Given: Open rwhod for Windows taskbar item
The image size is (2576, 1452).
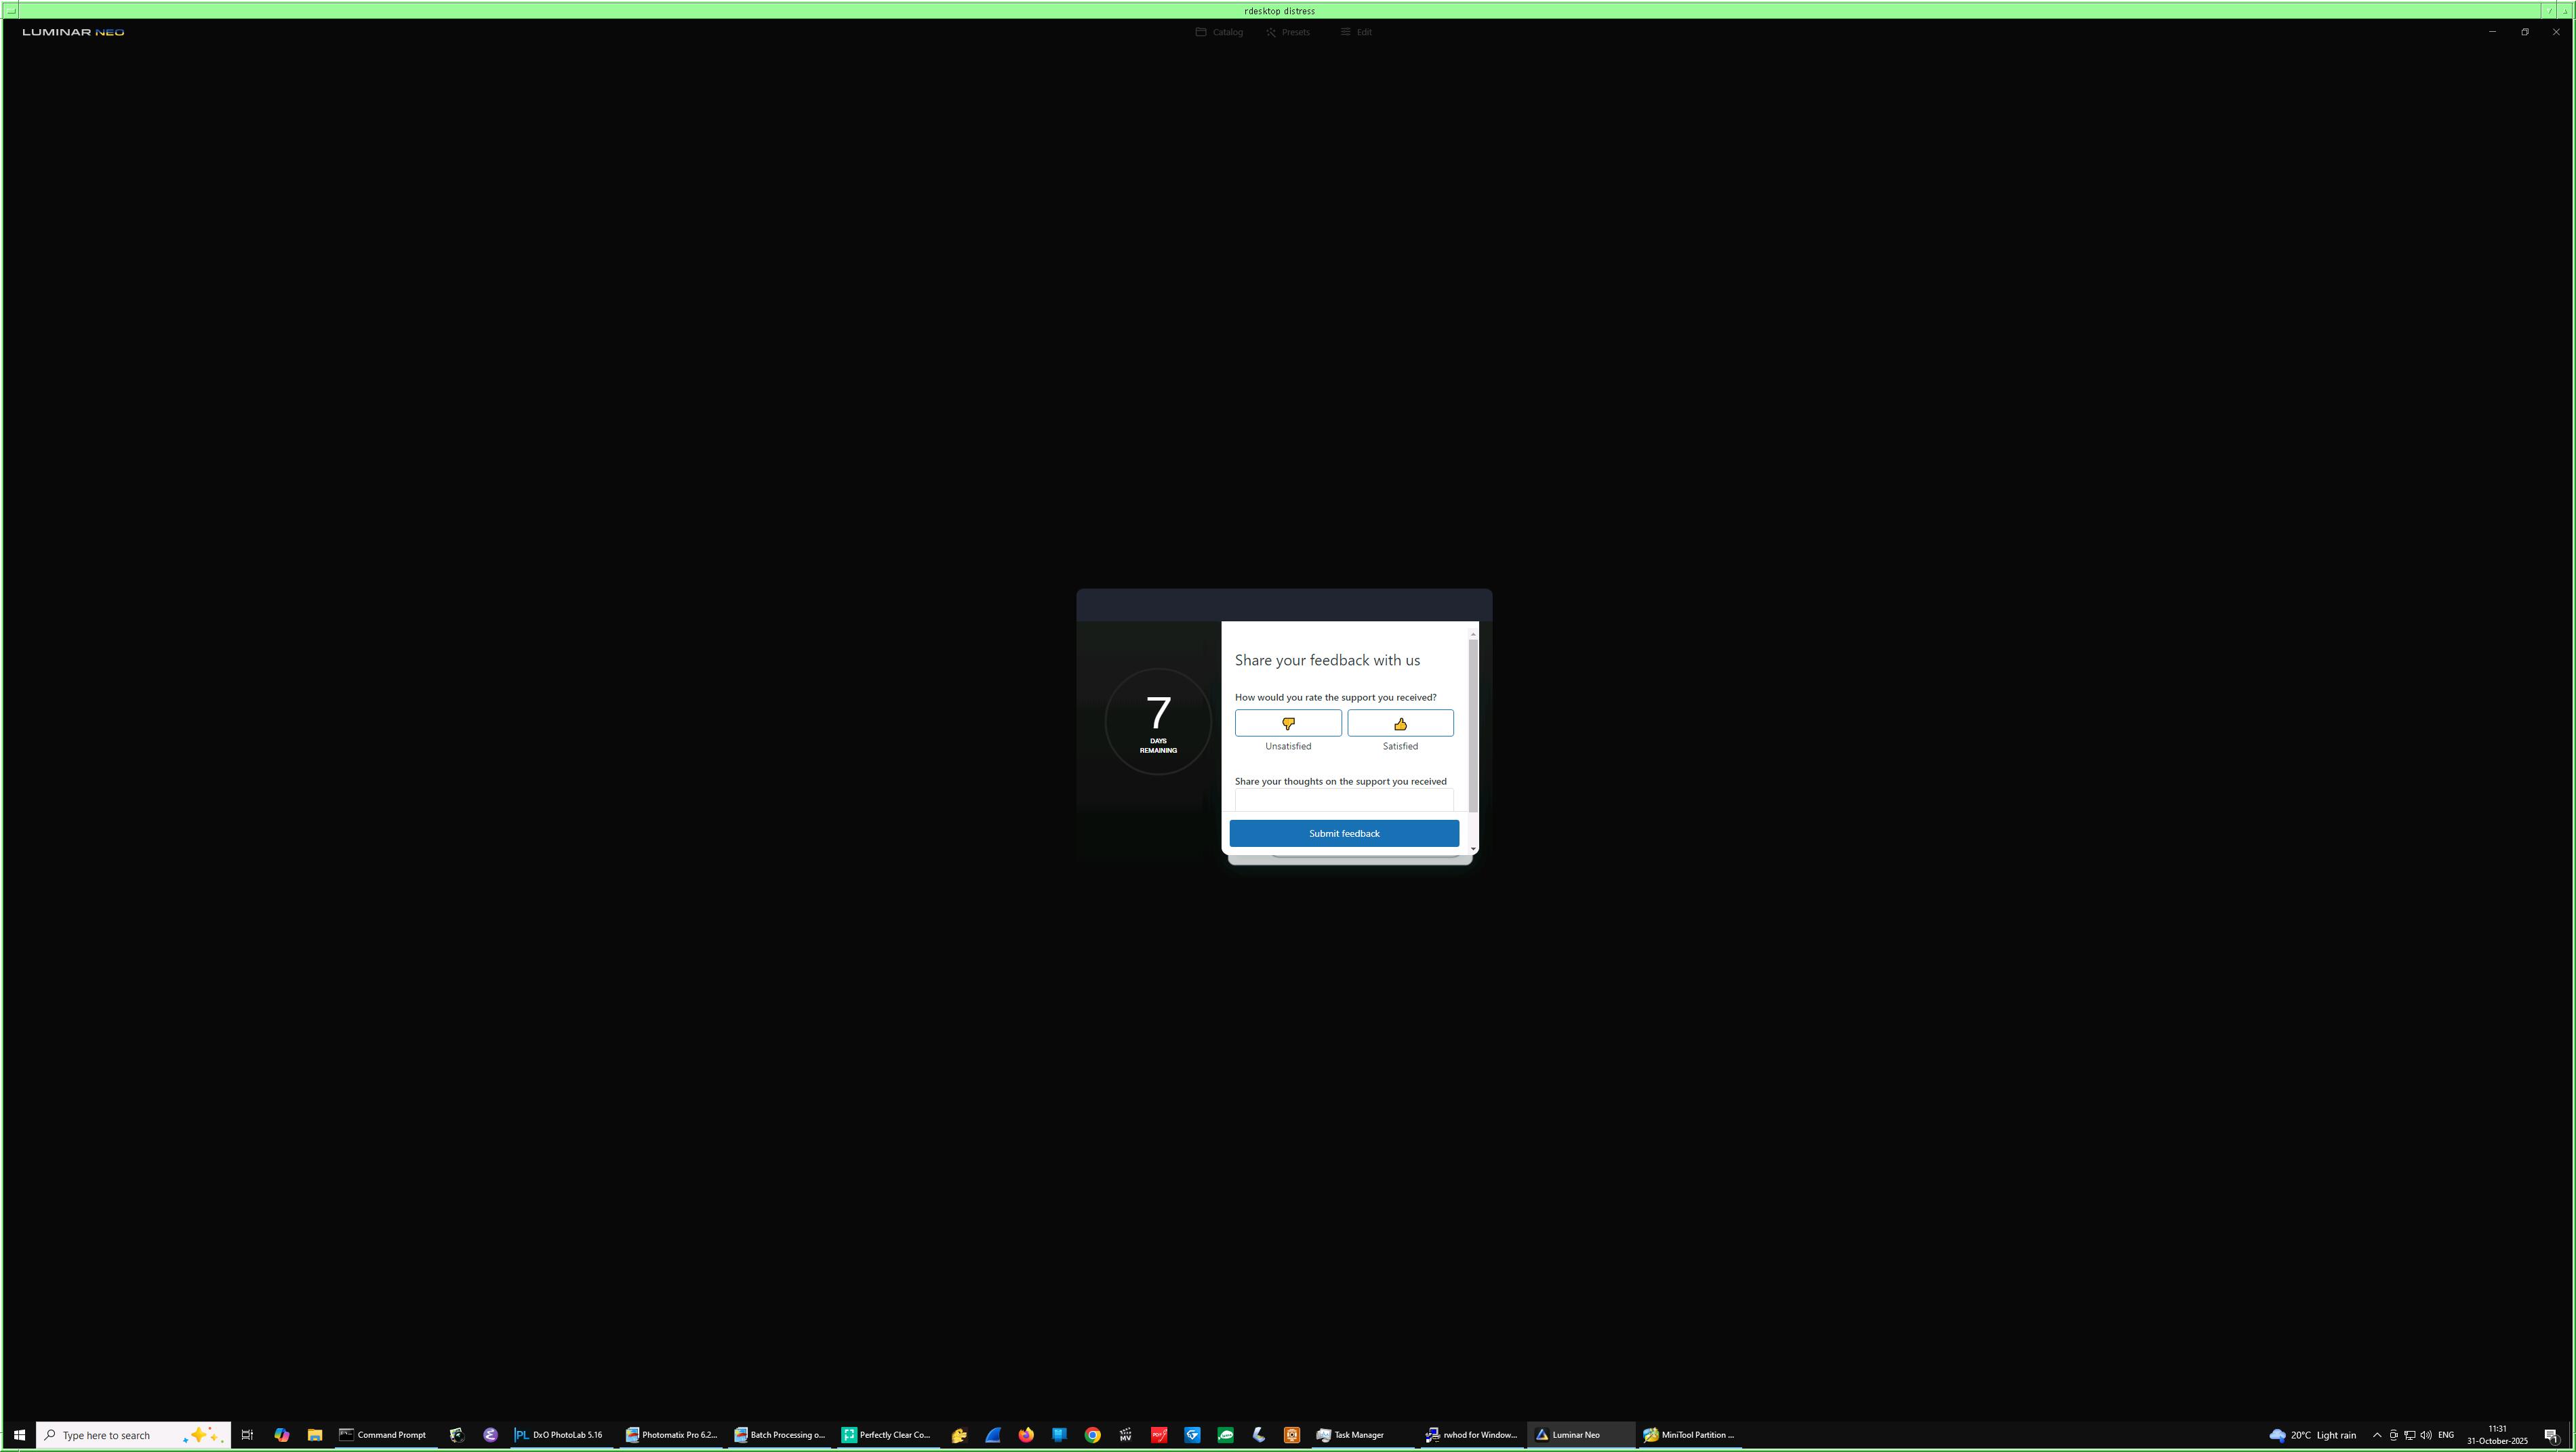Looking at the screenshot, I should click(1471, 1435).
